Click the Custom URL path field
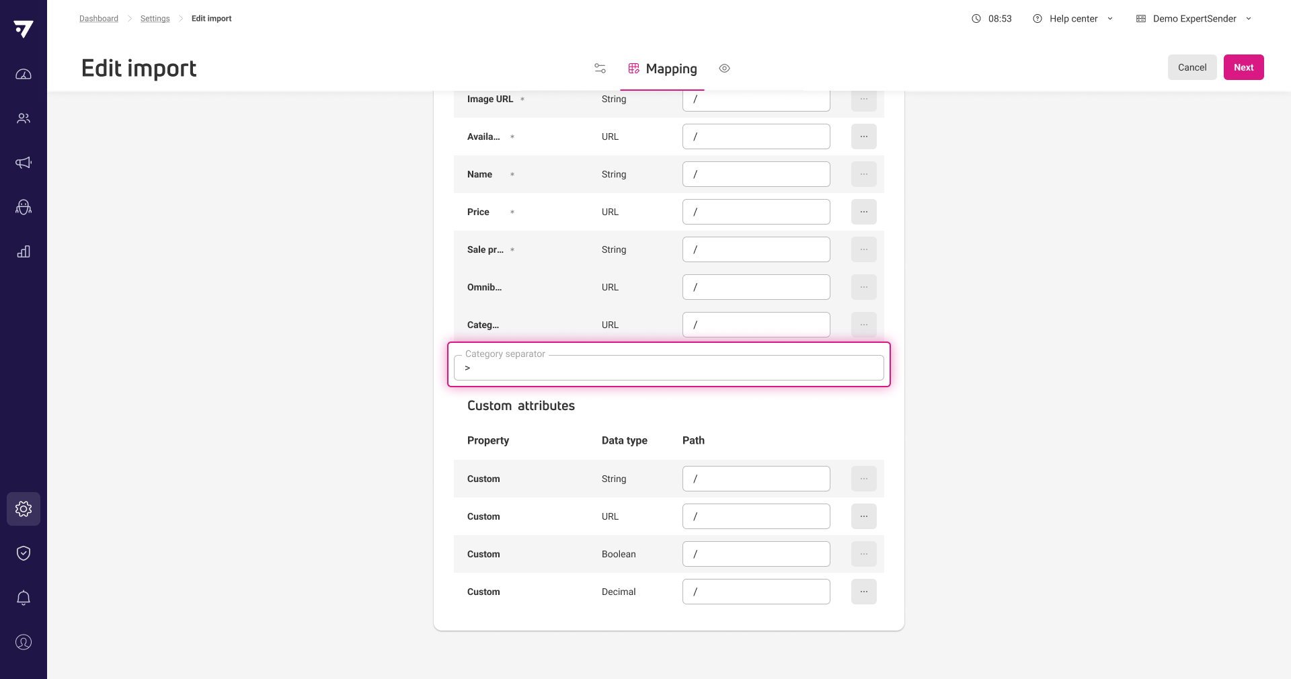 (x=756, y=516)
